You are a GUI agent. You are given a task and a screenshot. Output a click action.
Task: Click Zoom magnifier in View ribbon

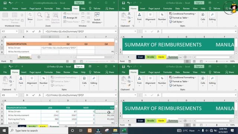[40, 17]
